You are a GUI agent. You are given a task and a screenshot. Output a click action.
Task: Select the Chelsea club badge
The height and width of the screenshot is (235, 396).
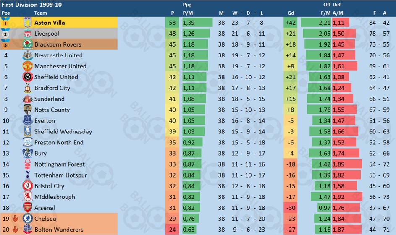click(28, 219)
